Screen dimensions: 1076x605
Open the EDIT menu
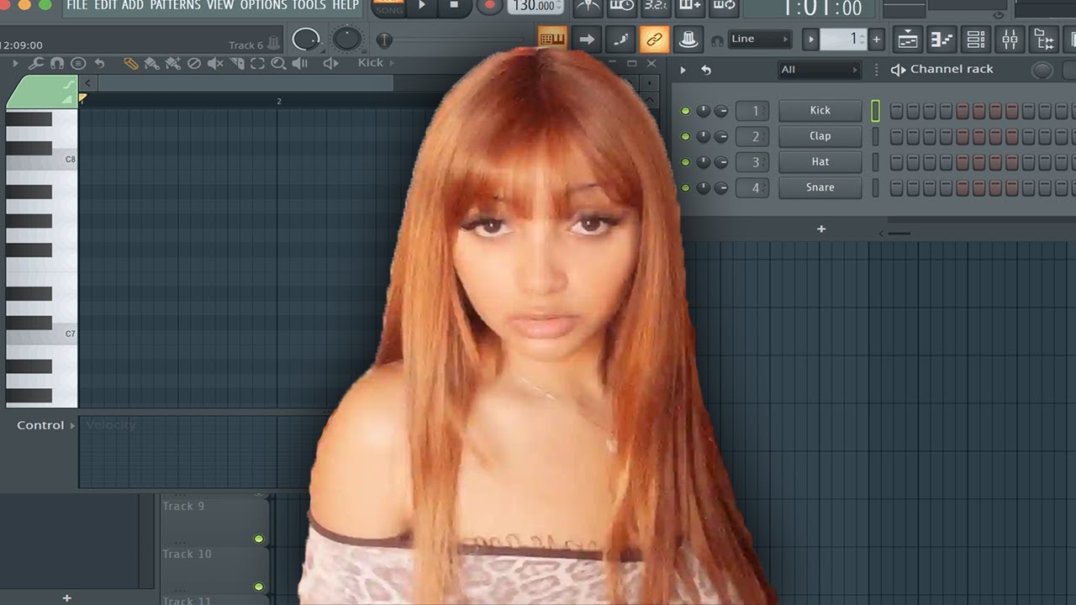(105, 5)
